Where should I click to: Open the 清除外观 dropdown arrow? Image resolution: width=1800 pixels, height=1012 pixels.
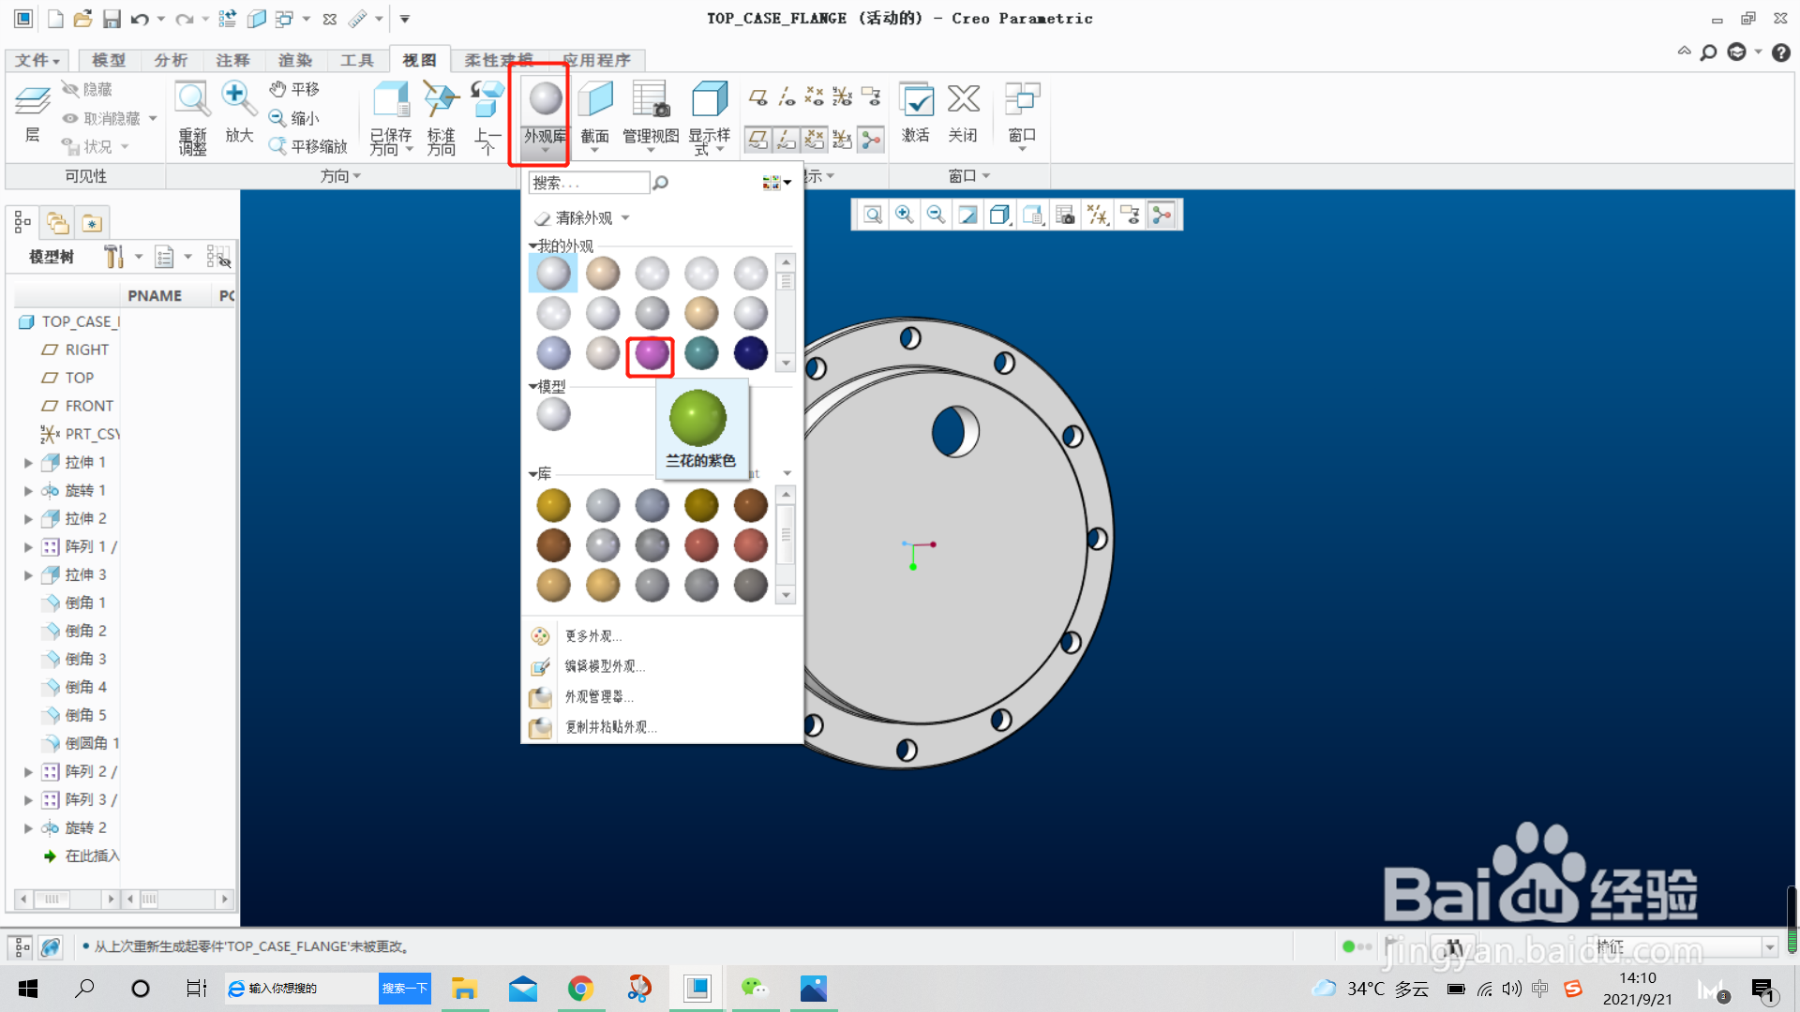(625, 218)
